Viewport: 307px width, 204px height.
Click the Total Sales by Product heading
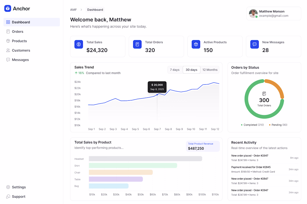pyautogui.click(x=93, y=142)
